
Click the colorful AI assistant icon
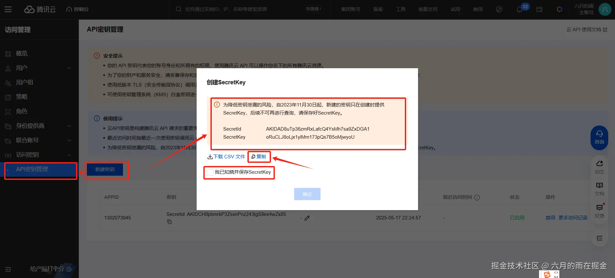click(x=559, y=9)
